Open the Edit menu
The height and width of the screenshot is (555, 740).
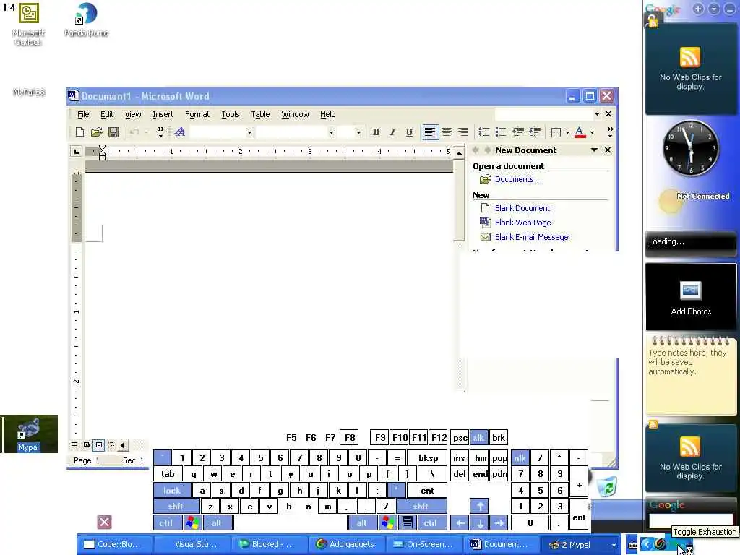point(107,114)
